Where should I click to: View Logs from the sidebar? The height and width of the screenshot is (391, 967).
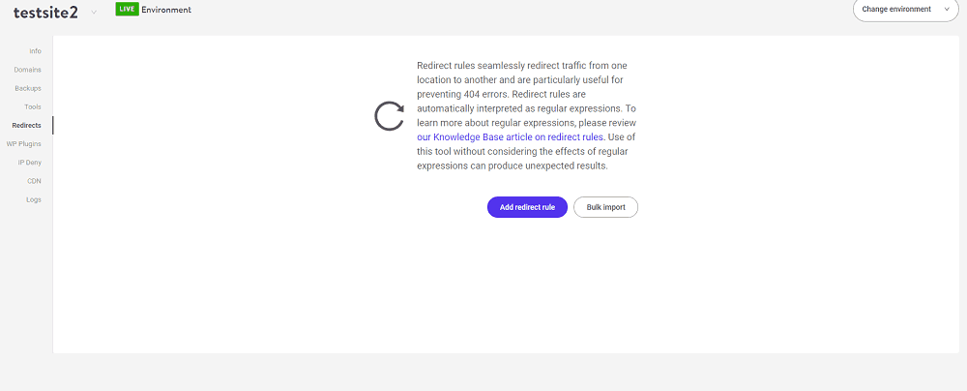34,199
